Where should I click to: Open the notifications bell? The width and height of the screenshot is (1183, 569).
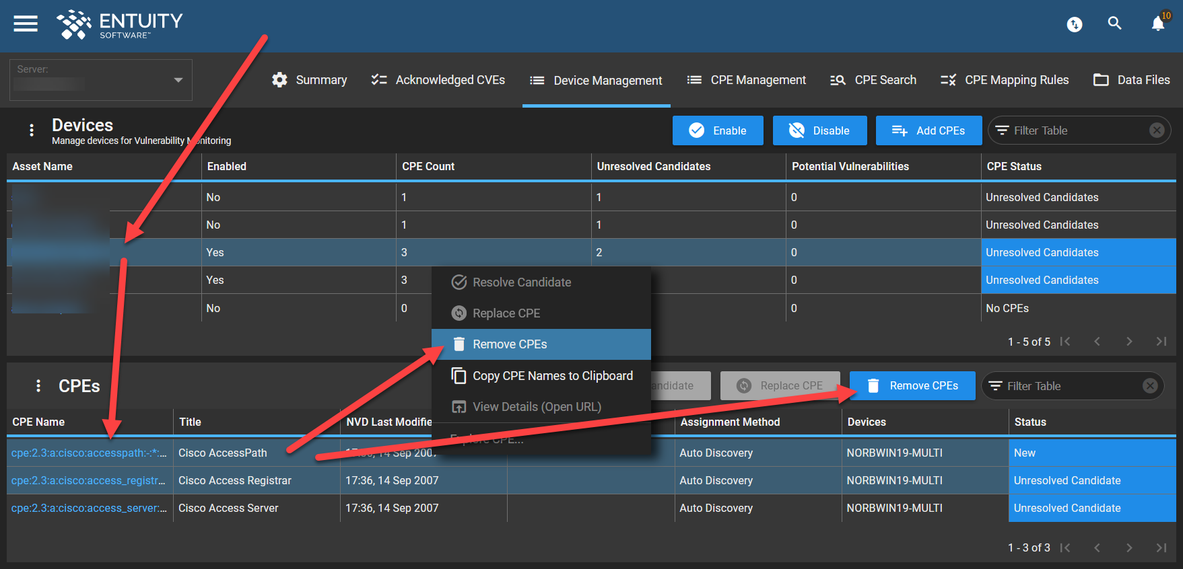pos(1158,24)
